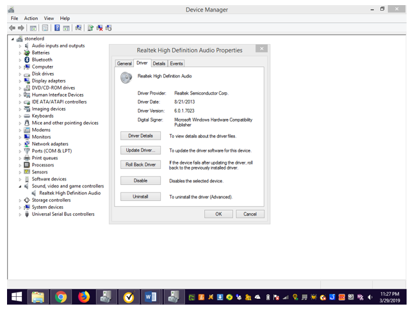Expand the Disk drives node
The image size is (413, 311).
pyautogui.click(x=20, y=74)
